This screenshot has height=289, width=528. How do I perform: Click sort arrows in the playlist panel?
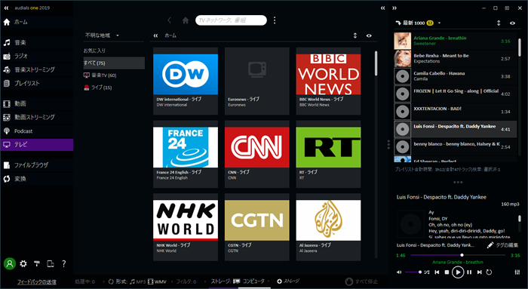499,23
